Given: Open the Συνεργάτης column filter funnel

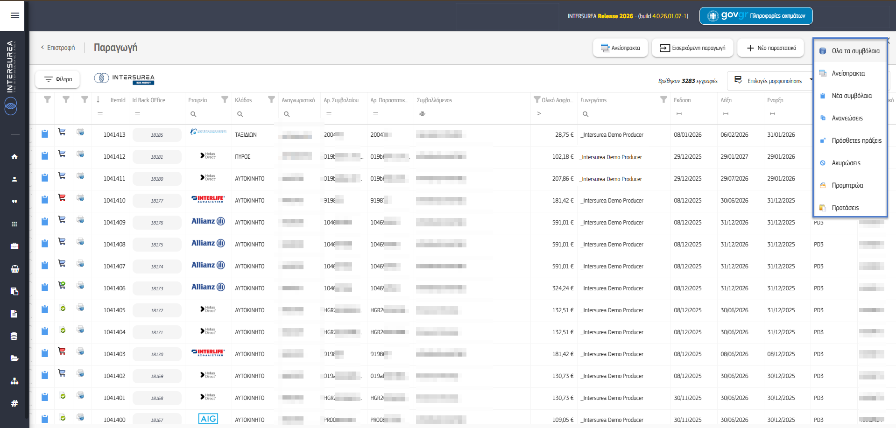Looking at the screenshot, I should [x=663, y=99].
